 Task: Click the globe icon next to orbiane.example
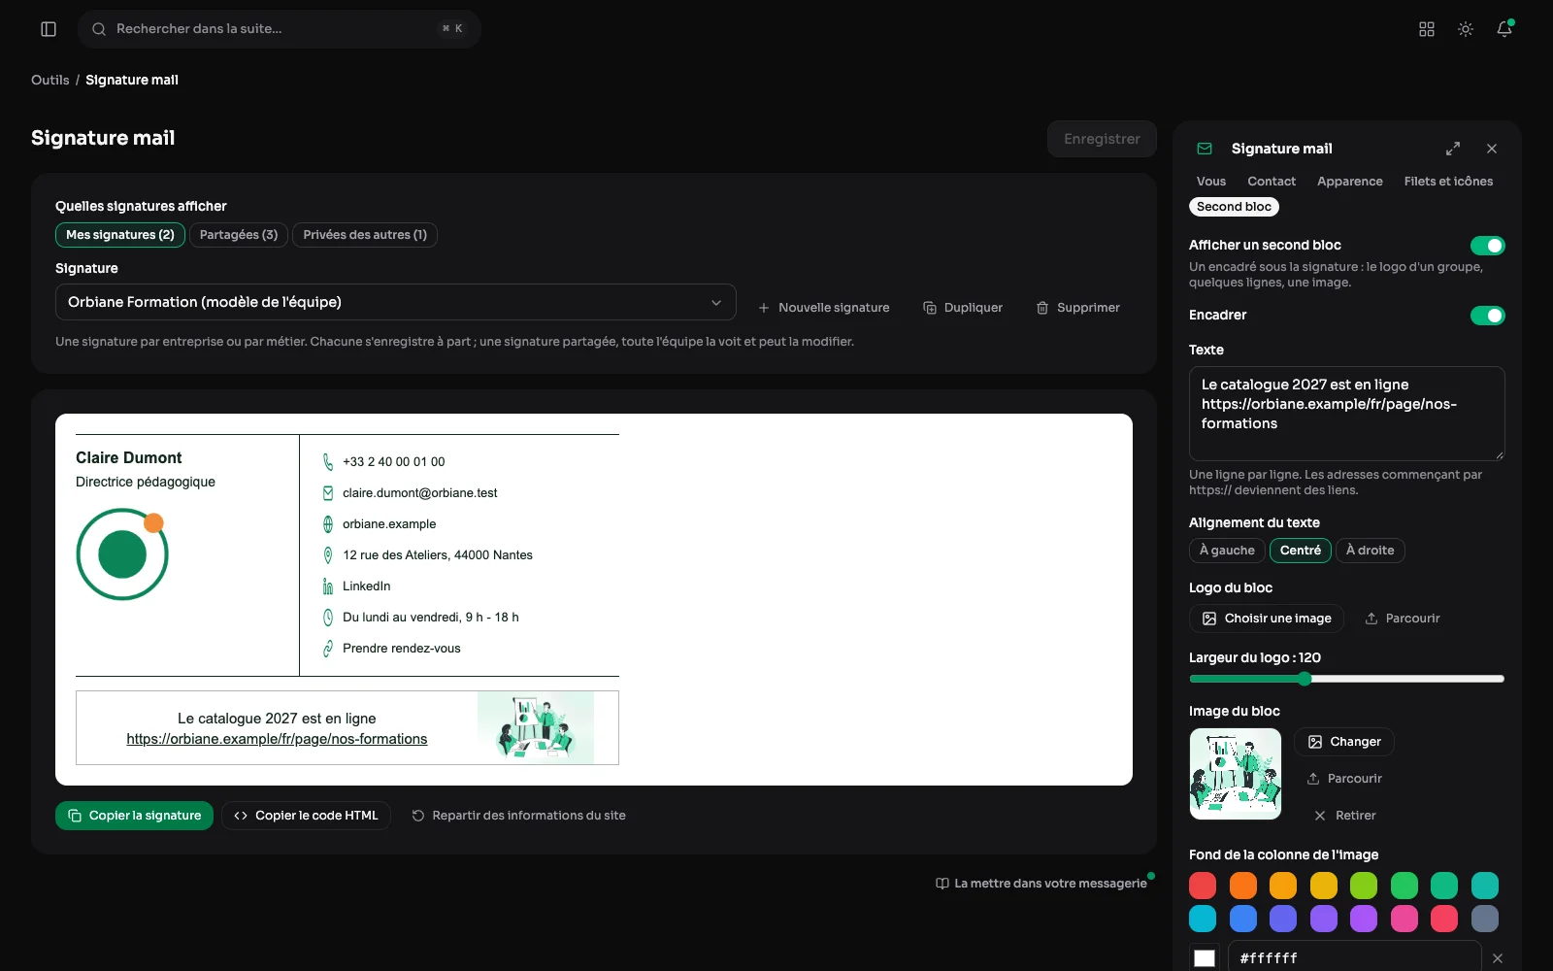(x=328, y=524)
